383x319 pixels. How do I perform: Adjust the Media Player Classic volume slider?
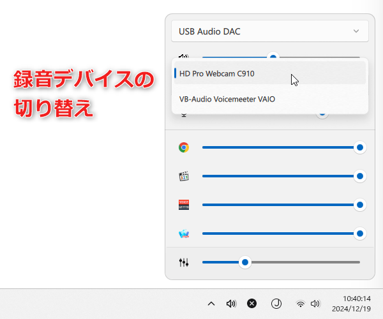(x=281, y=176)
